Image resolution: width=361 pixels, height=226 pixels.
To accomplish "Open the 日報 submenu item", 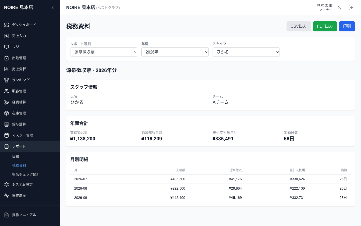I will pos(16,156).
